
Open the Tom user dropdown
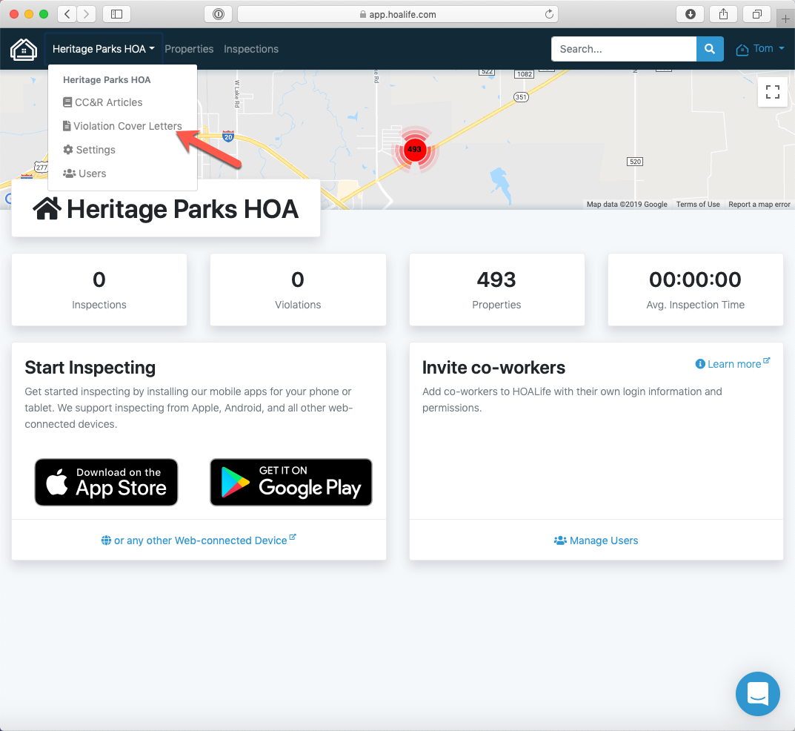pos(760,49)
